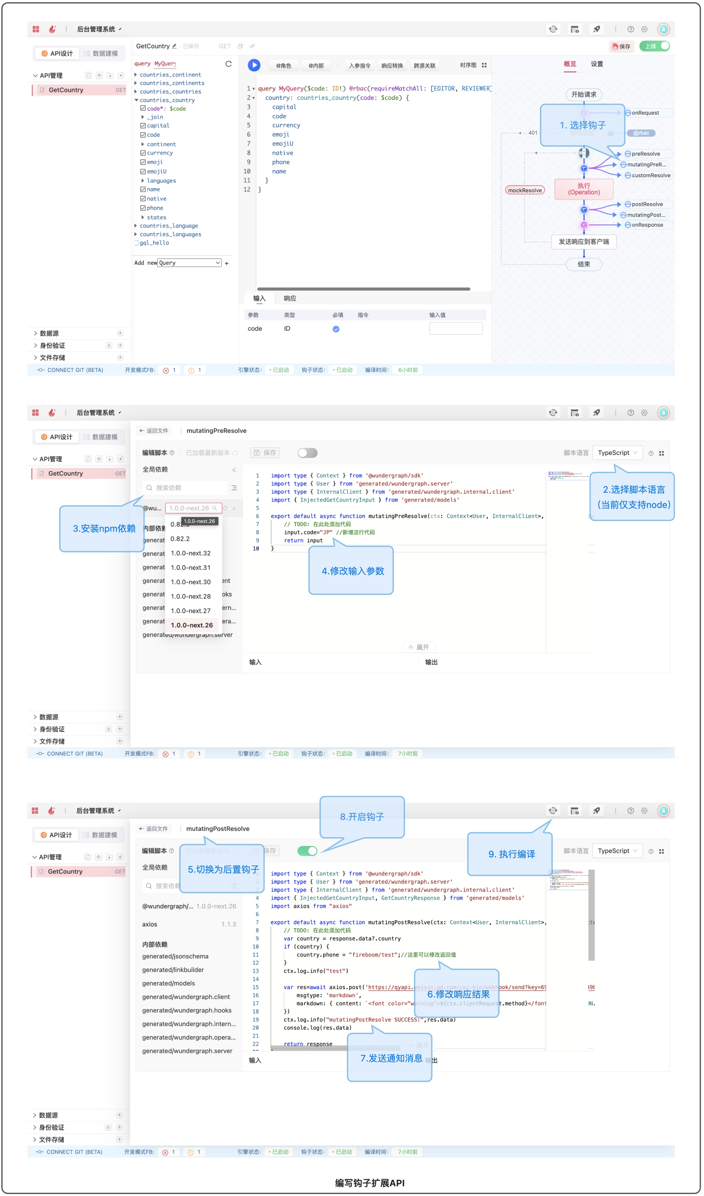Click the pencil icon next to the GetCountry title
The height and width of the screenshot is (1196, 704).
[174, 46]
